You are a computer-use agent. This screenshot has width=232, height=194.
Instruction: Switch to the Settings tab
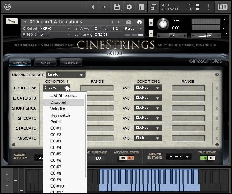click(x=71, y=63)
